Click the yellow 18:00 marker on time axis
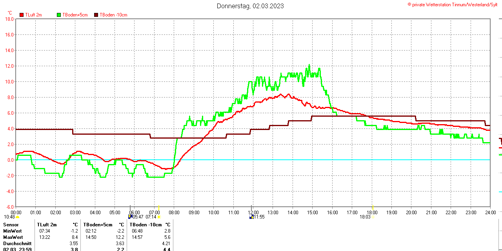The width and height of the screenshot is (502, 251). point(372,207)
